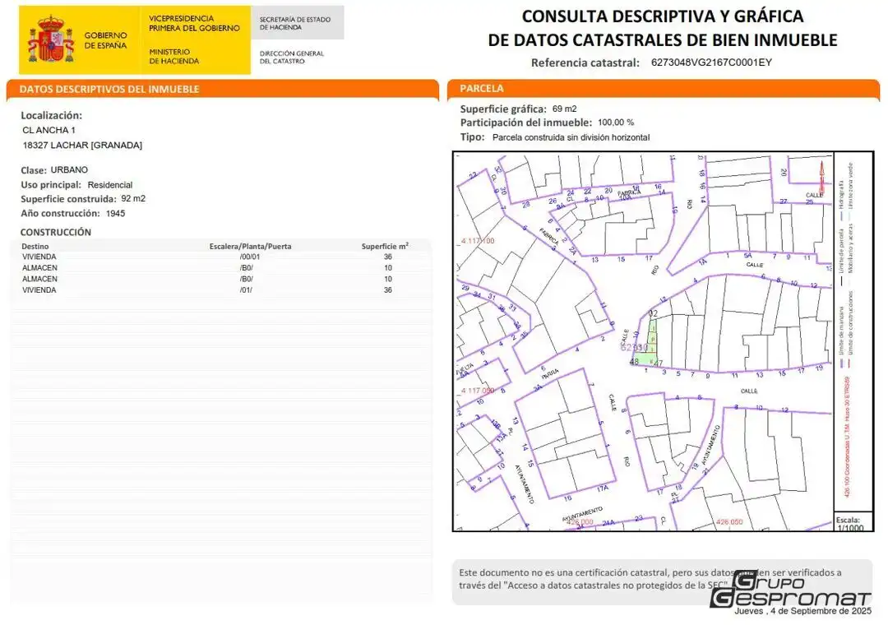Image resolution: width=888 pixels, height=625 pixels.
Task: Click coordinate label '426.050' on map bottom
Action: pos(728,522)
